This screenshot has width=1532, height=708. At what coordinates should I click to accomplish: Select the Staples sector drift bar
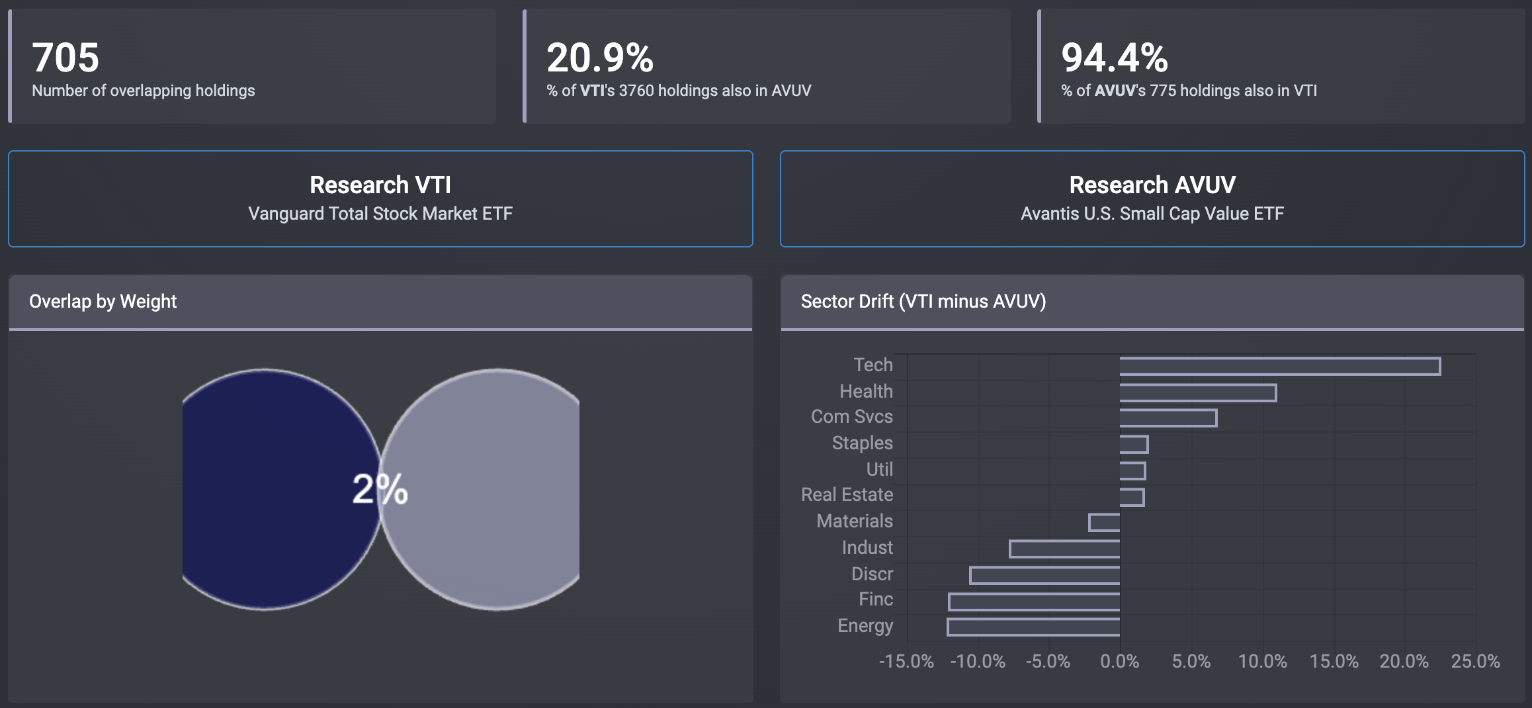tap(1134, 445)
